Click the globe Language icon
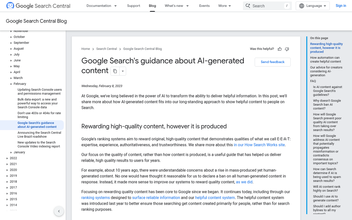The height and width of the screenshot is (220, 352). (x=302, y=6)
